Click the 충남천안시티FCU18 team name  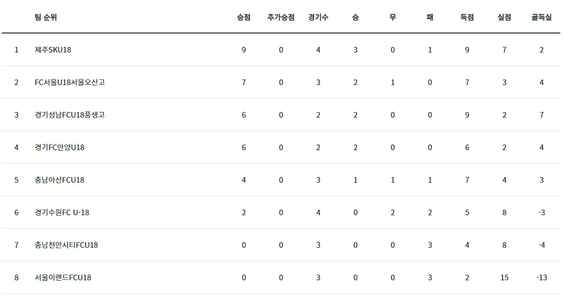coord(66,245)
